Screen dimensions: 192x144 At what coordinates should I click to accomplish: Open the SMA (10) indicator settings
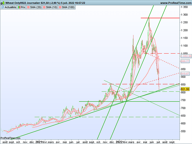(52, 7)
